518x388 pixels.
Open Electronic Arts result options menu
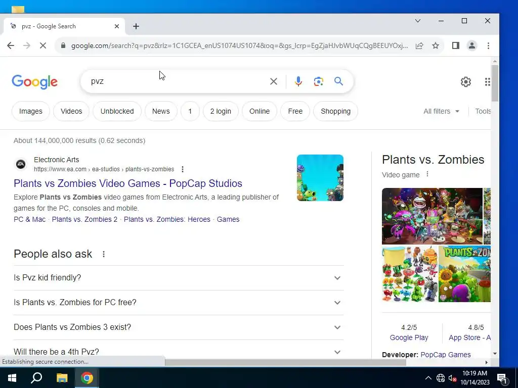coord(182,169)
